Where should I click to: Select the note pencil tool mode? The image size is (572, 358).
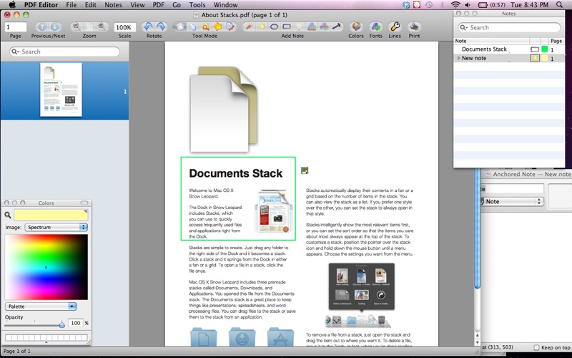click(230, 26)
